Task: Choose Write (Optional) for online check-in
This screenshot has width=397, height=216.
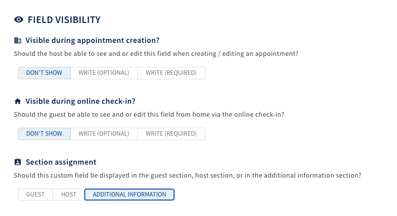Action: pos(104,134)
